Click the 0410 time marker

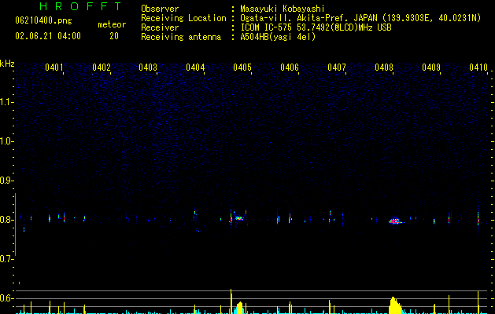(x=478, y=68)
